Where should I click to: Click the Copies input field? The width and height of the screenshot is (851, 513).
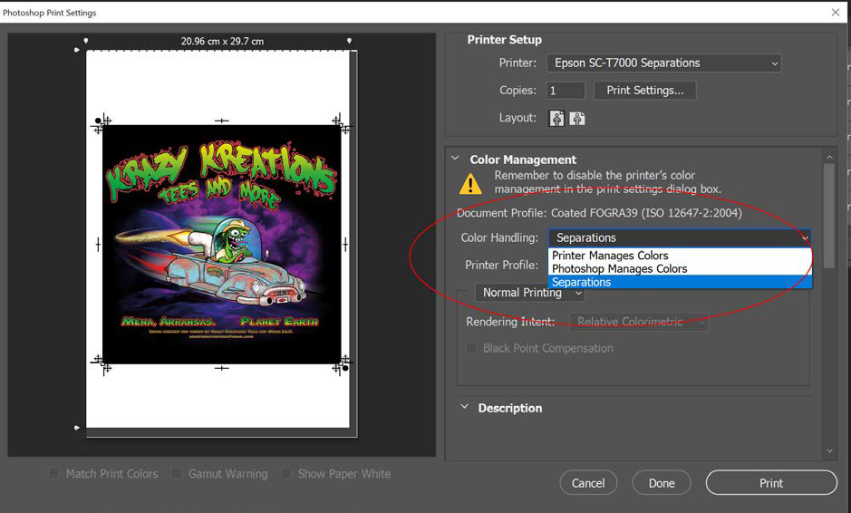pos(566,91)
